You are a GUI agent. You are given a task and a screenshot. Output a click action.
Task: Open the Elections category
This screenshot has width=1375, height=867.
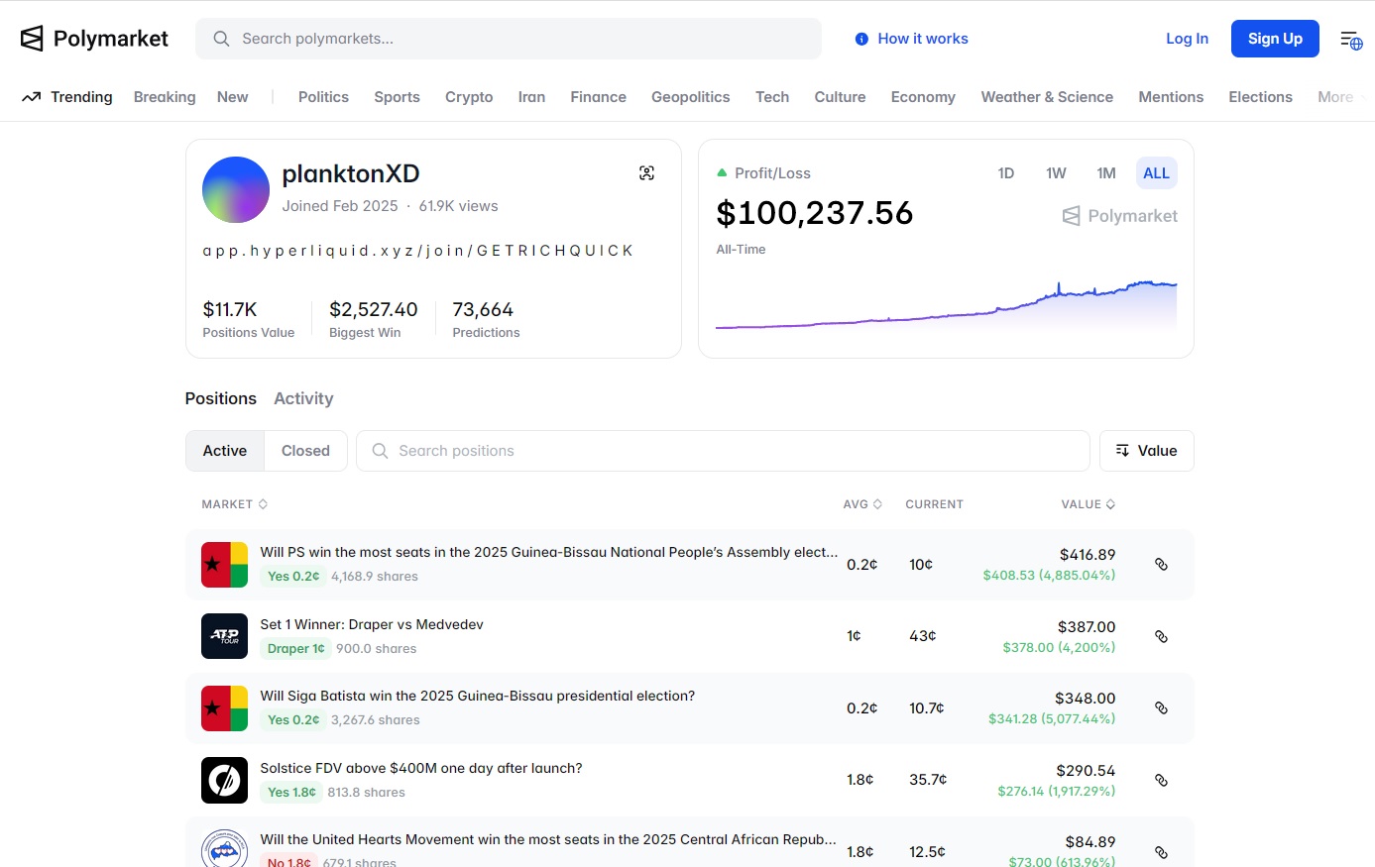(x=1260, y=97)
